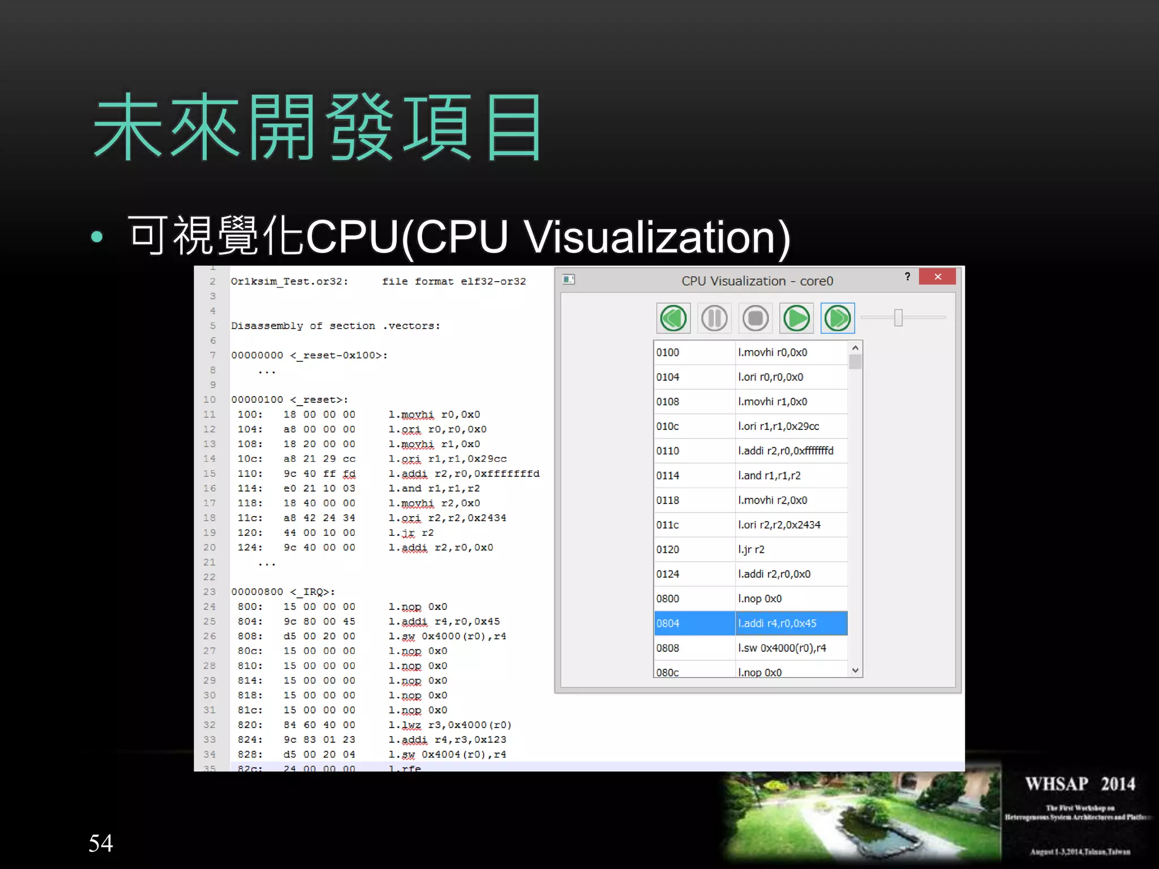Click the speed slider handle
The width and height of the screenshot is (1159, 869).
pyautogui.click(x=898, y=318)
